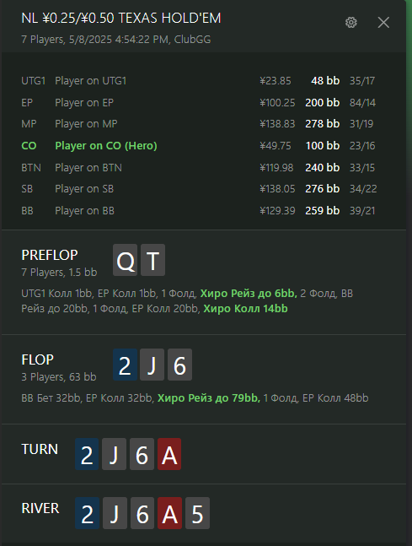Screen dimensions: 412x546
Task: Click the RIVER section label
Action: tap(40, 508)
